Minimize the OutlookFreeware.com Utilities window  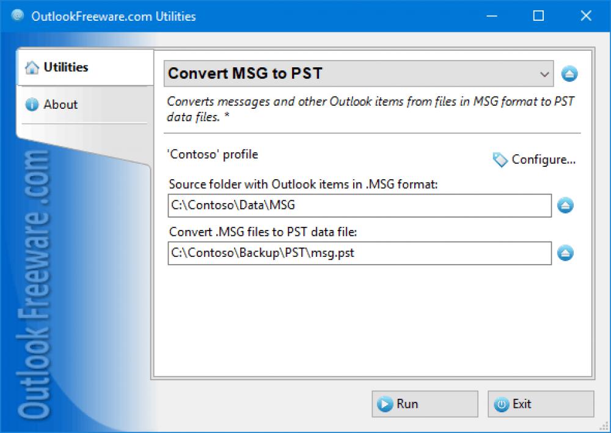tap(491, 16)
